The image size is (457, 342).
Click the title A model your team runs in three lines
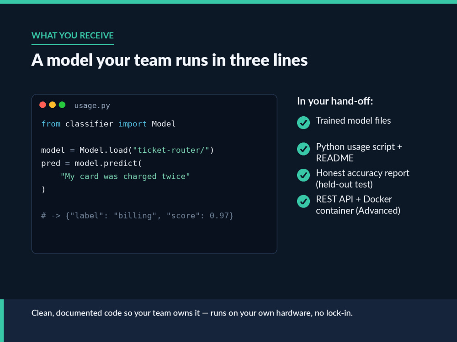pos(170,60)
